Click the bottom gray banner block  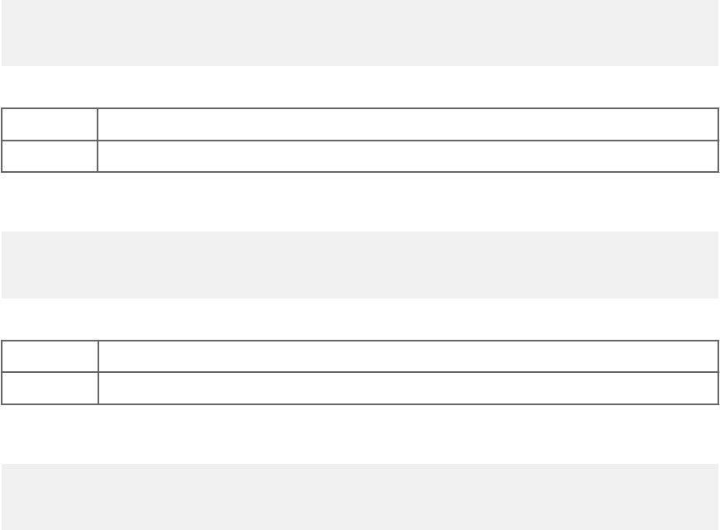(360, 496)
